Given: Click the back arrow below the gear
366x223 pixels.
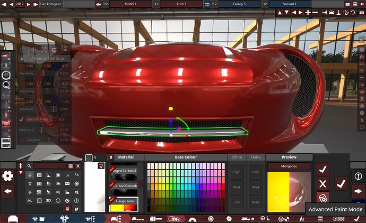Looking at the screenshot, I should tap(8, 191).
